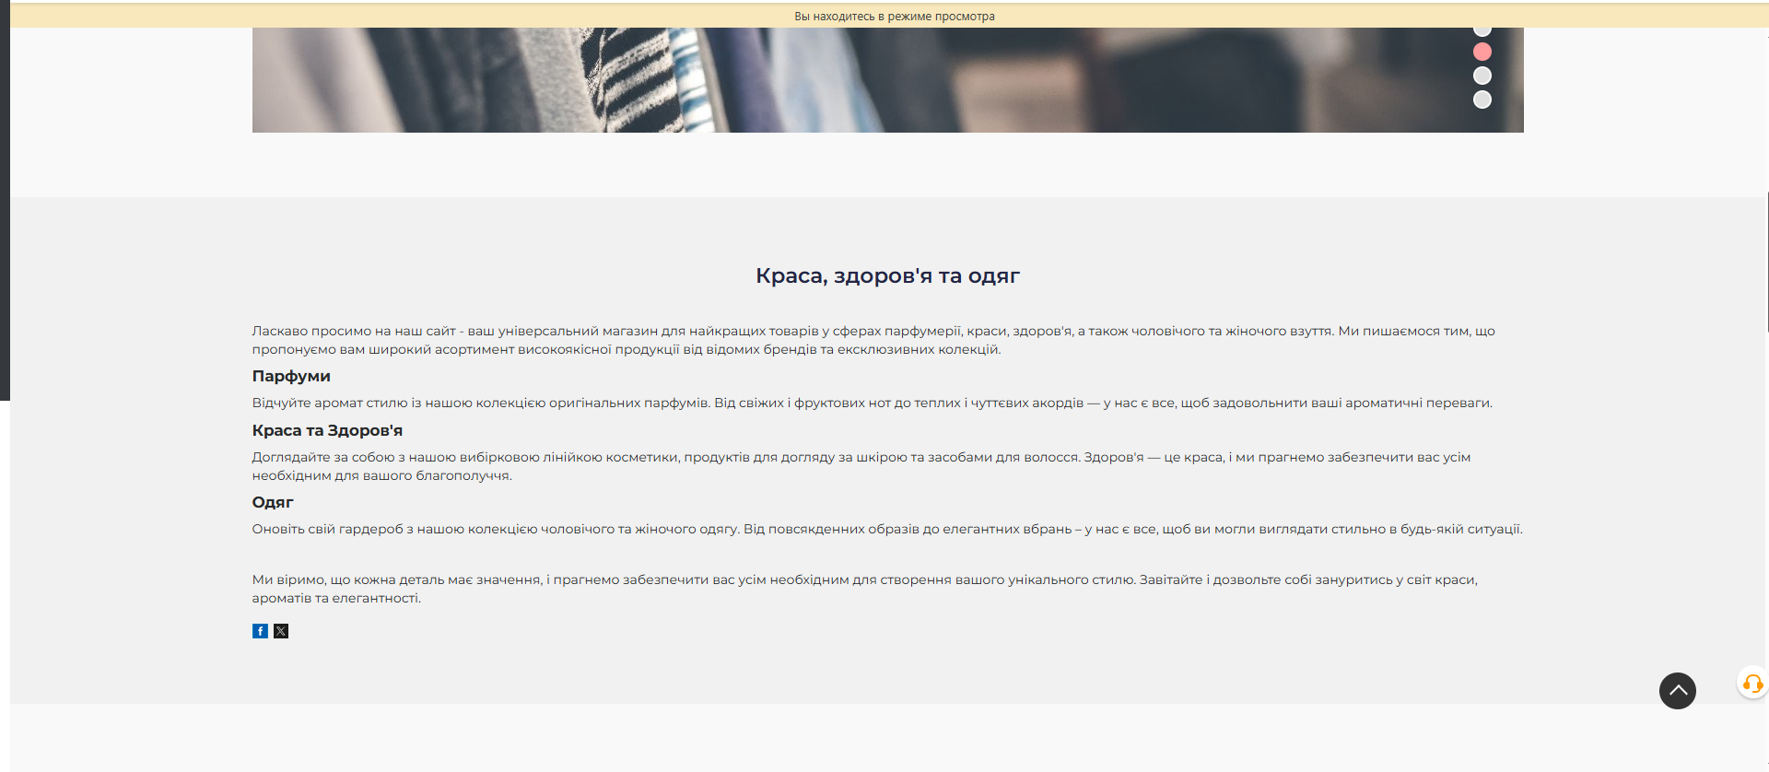This screenshot has width=1769, height=772.
Task: Click the "Парфуми" subheading
Action: [291, 376]
